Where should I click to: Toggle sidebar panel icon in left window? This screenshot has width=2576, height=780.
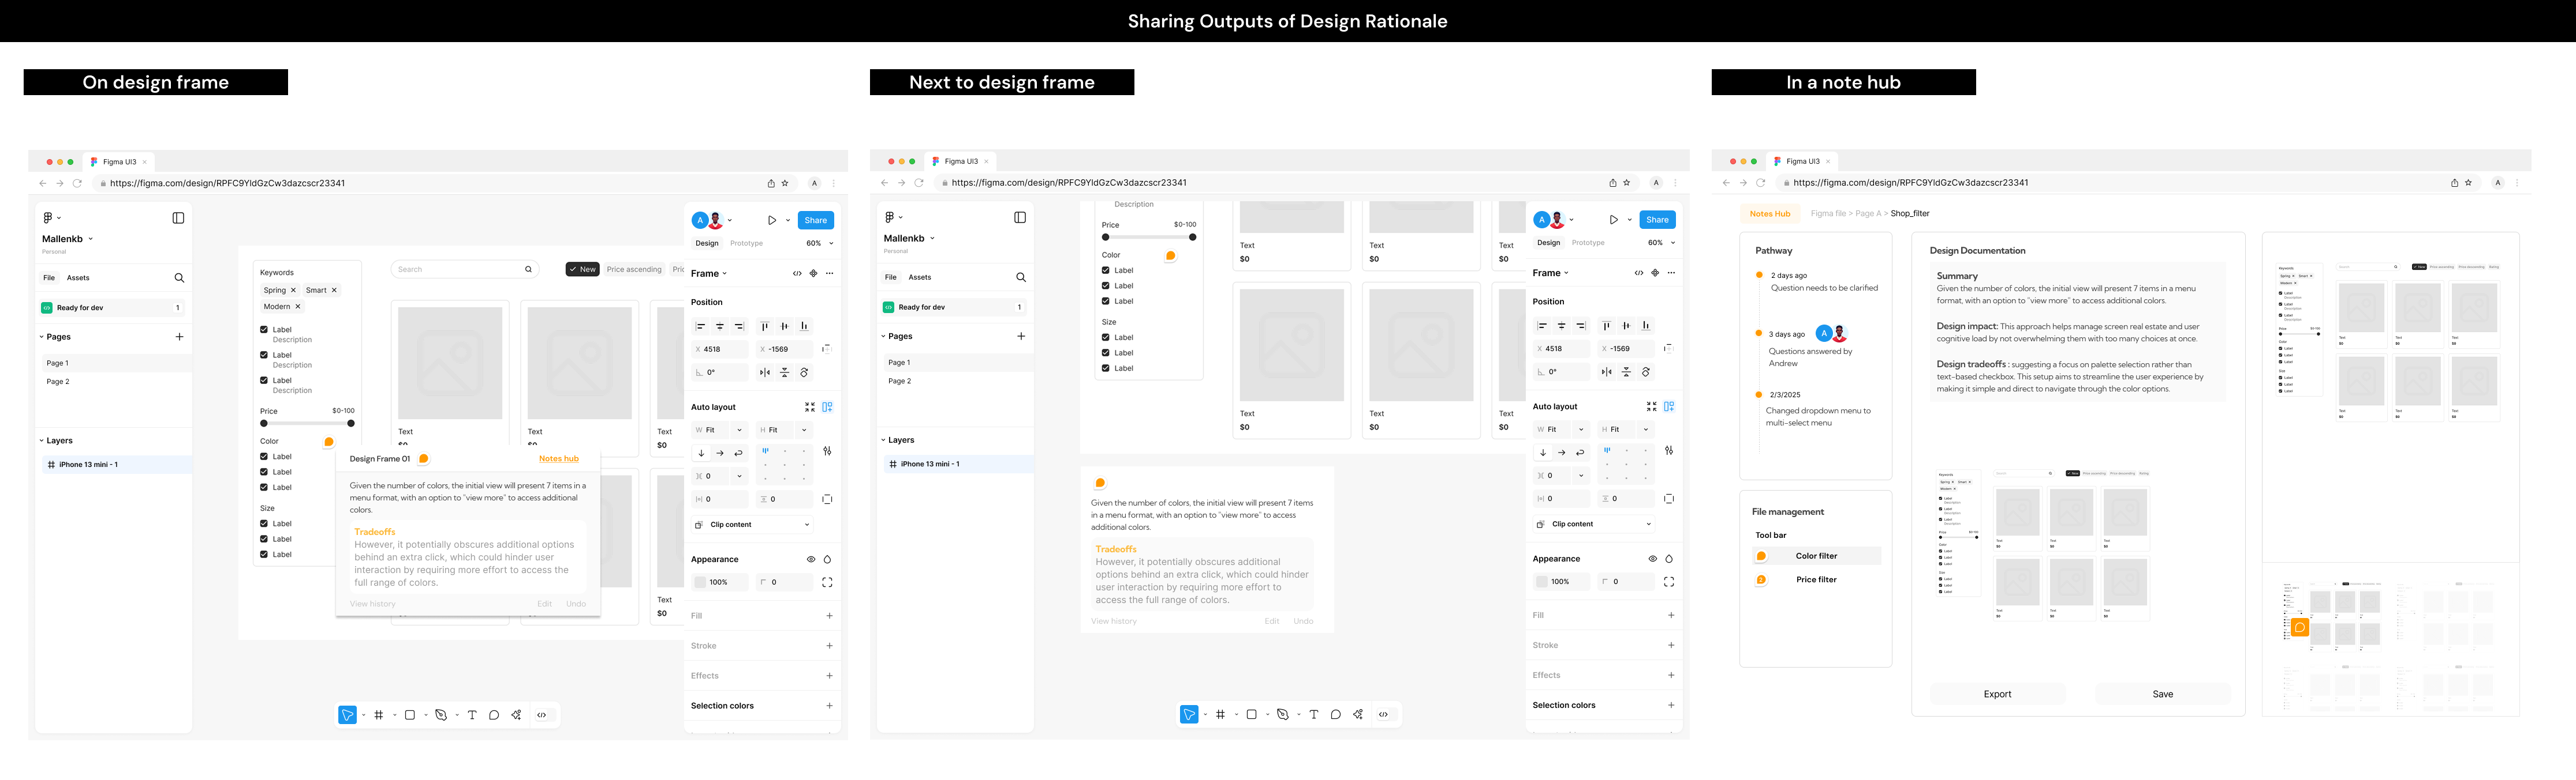(x=178, y=218)
